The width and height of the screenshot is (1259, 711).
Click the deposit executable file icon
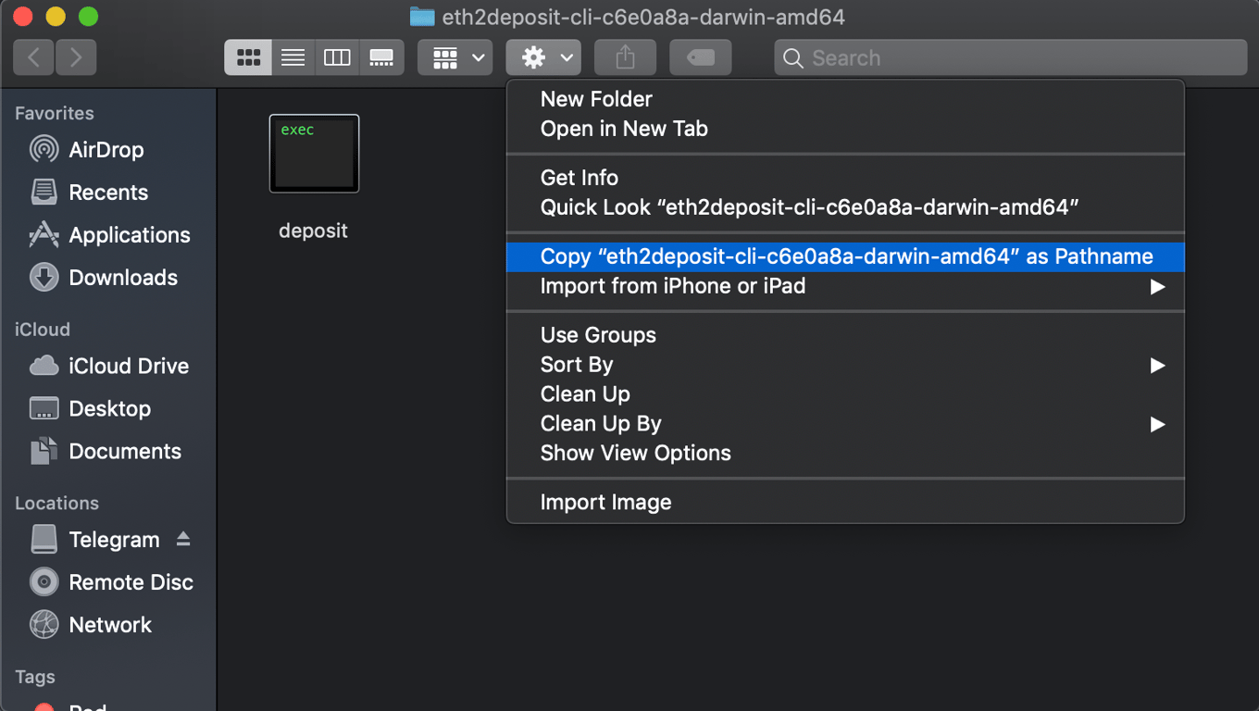313,154
